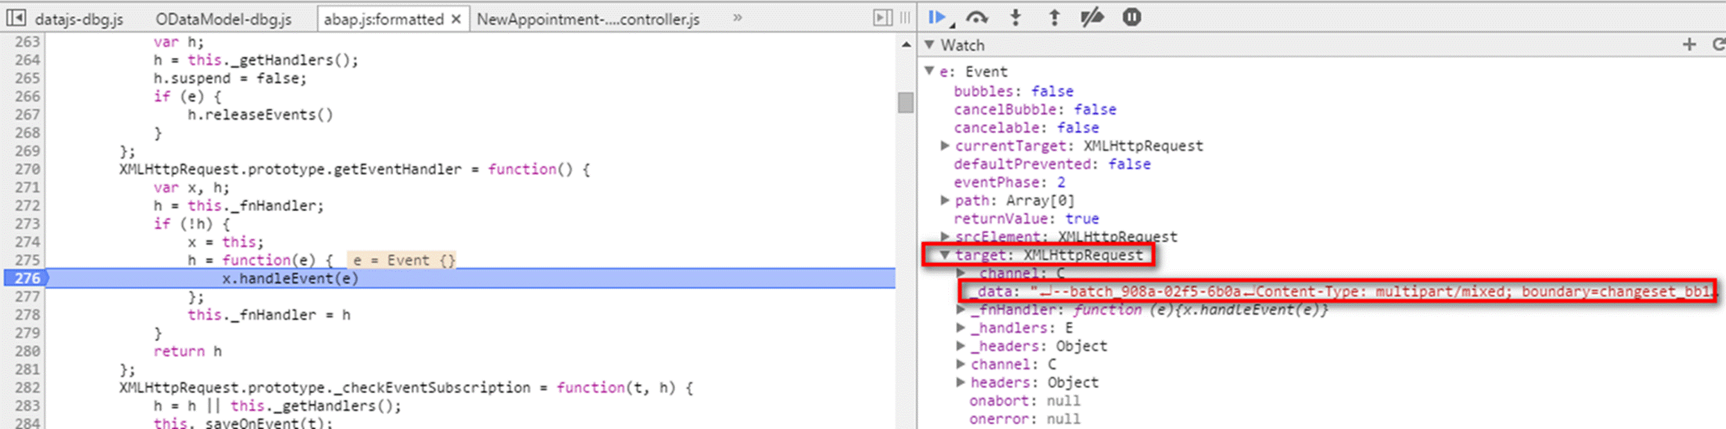Expand _headers: Object property
Viewport: 1726px width, 429px height.
tap(961, 345)
